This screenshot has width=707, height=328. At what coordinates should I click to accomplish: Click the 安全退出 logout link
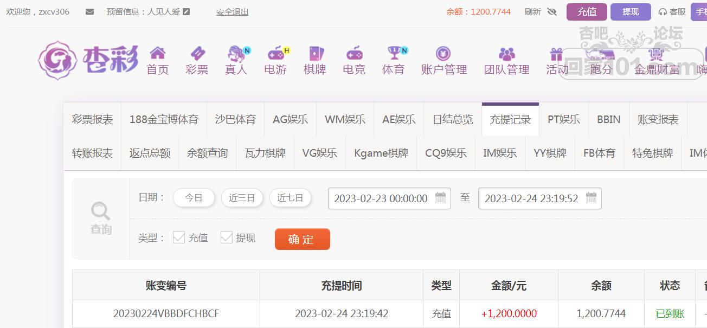pos(232,11)
